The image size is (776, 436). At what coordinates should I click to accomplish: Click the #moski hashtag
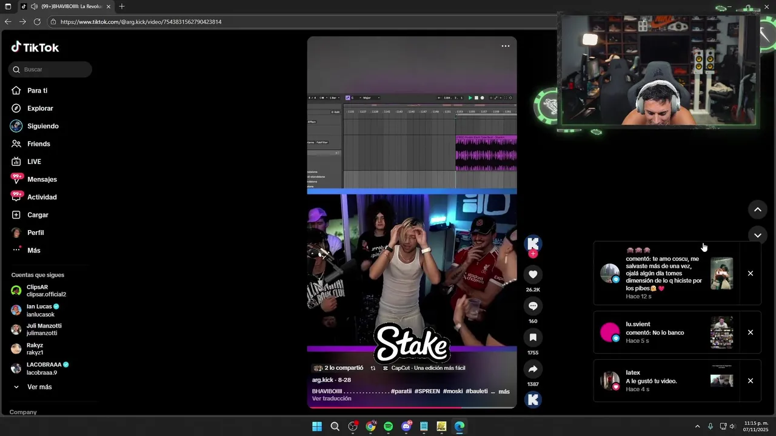coord(453,391)
